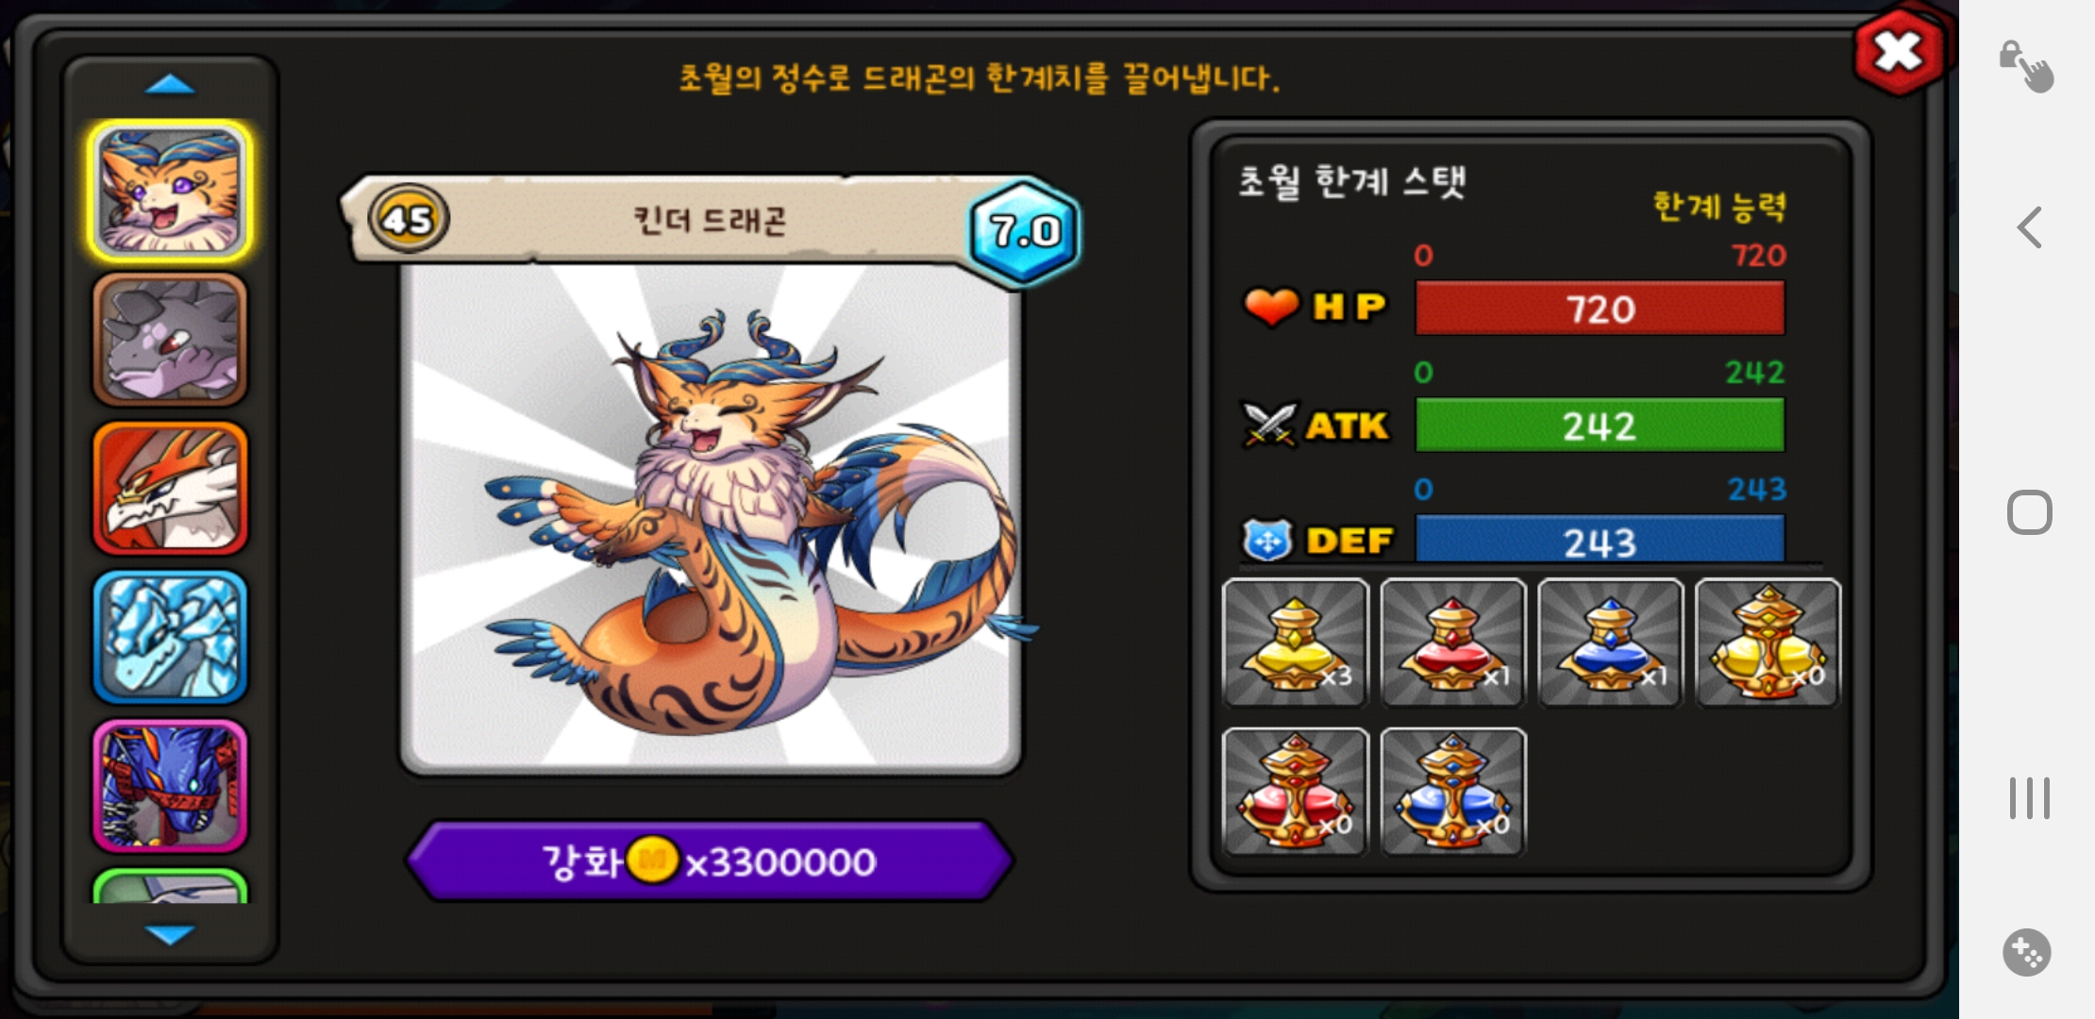This screenshot has height=1019, width=2095.
Task: Choose the blue armored dragon portrait
Action: pyautogui.click(x=170, y=787)
